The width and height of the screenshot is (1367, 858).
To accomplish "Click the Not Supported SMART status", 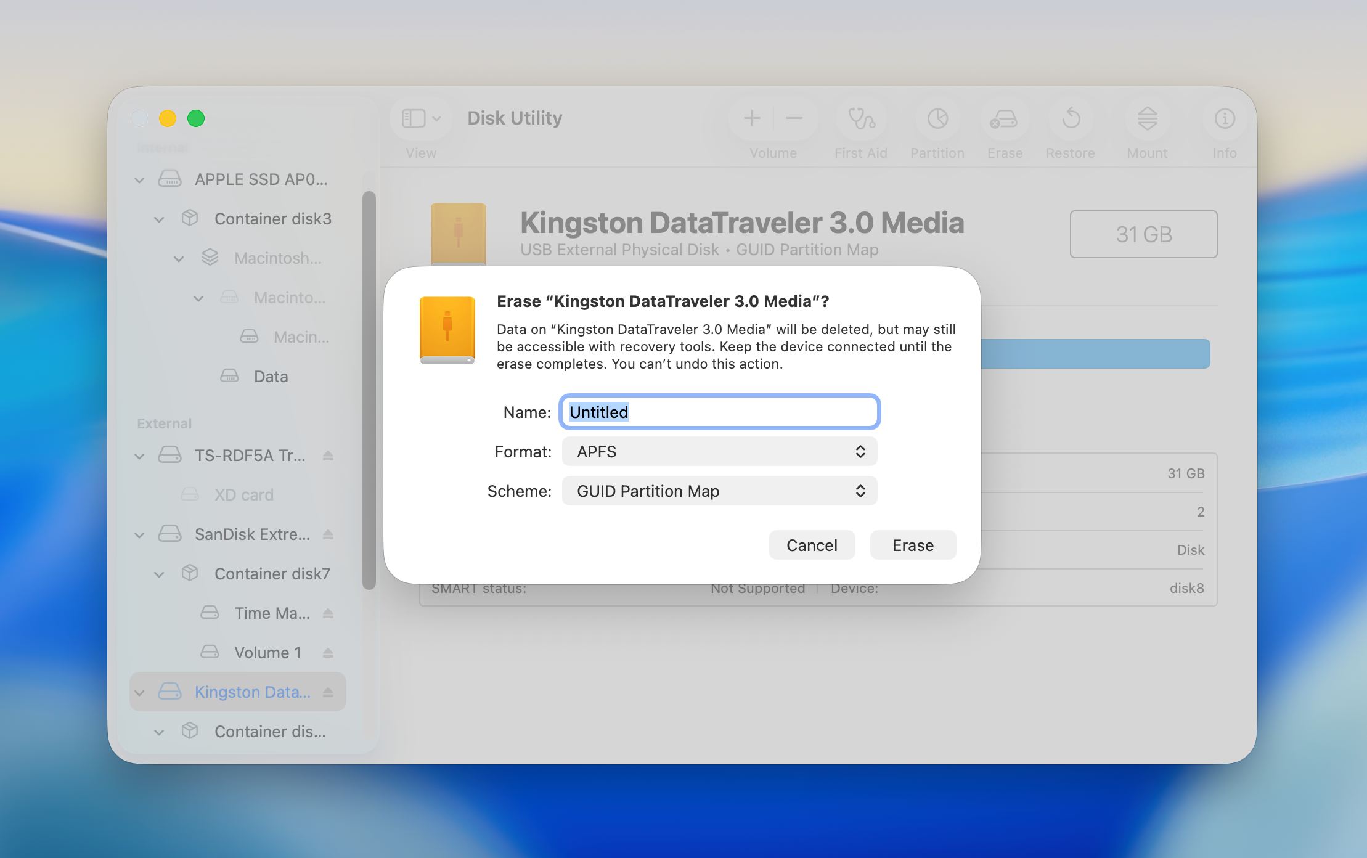I will coord(757,588).
